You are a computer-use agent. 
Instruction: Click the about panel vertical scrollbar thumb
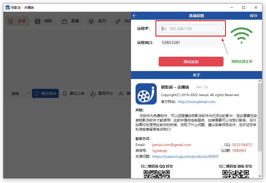pos(260,117)
